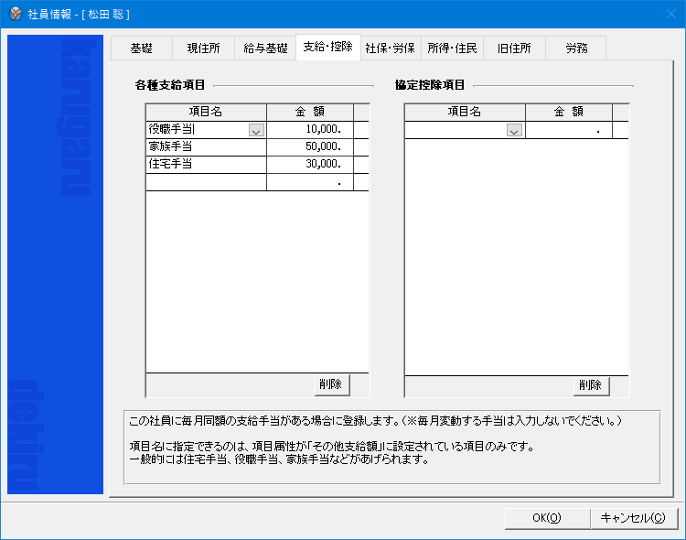Click the 項目名 header in 各種支給項目

[206, 112]
